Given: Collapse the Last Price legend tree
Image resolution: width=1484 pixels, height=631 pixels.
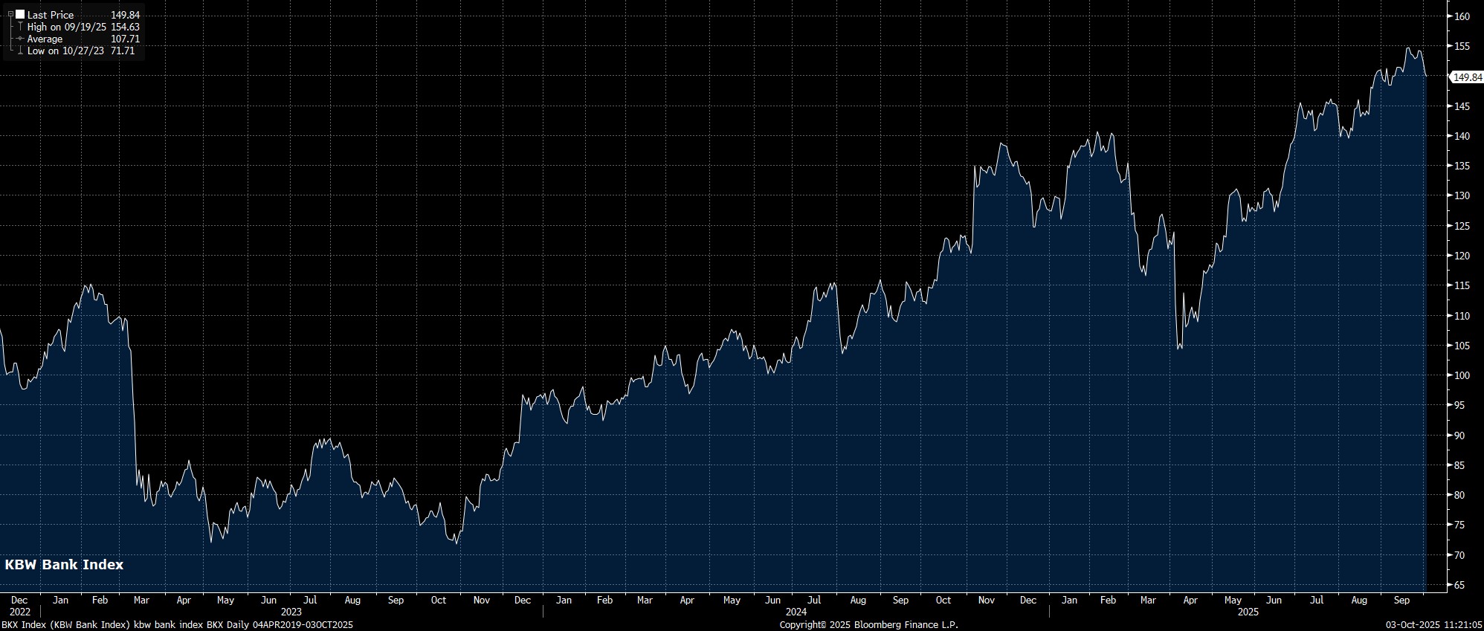Looking at the screenshot, I should pos(10,15).
